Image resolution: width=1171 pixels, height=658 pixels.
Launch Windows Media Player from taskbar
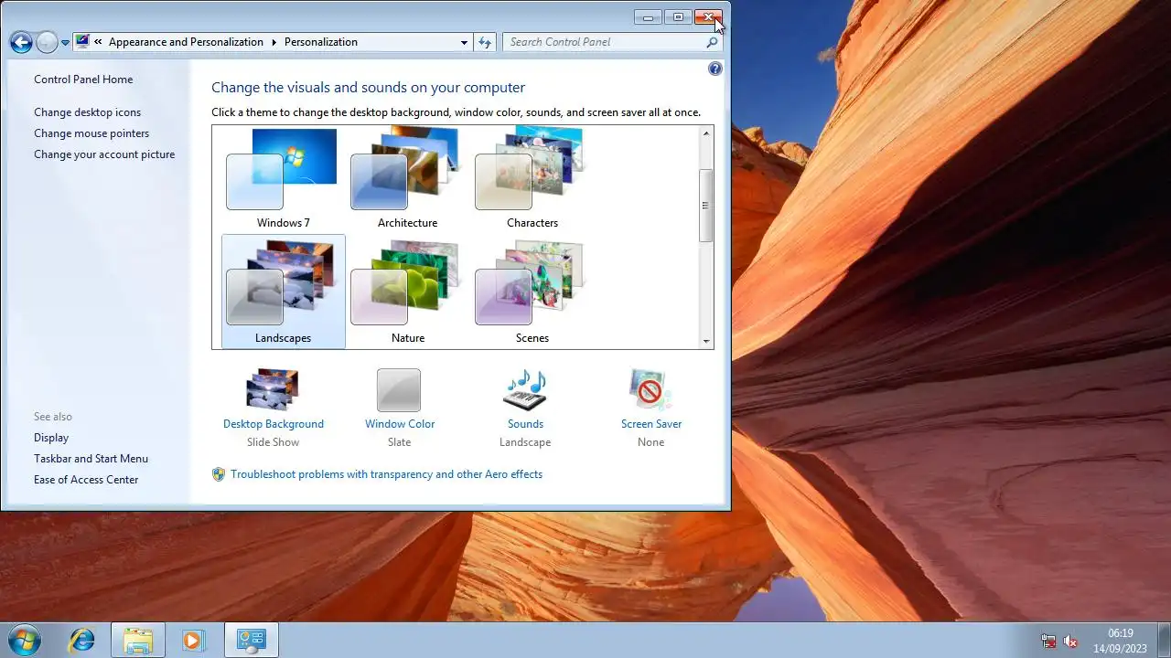coord(193,640)
